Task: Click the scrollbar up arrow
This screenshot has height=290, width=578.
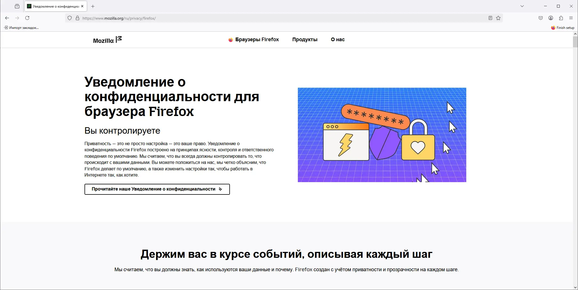Action: click(575, 34)
